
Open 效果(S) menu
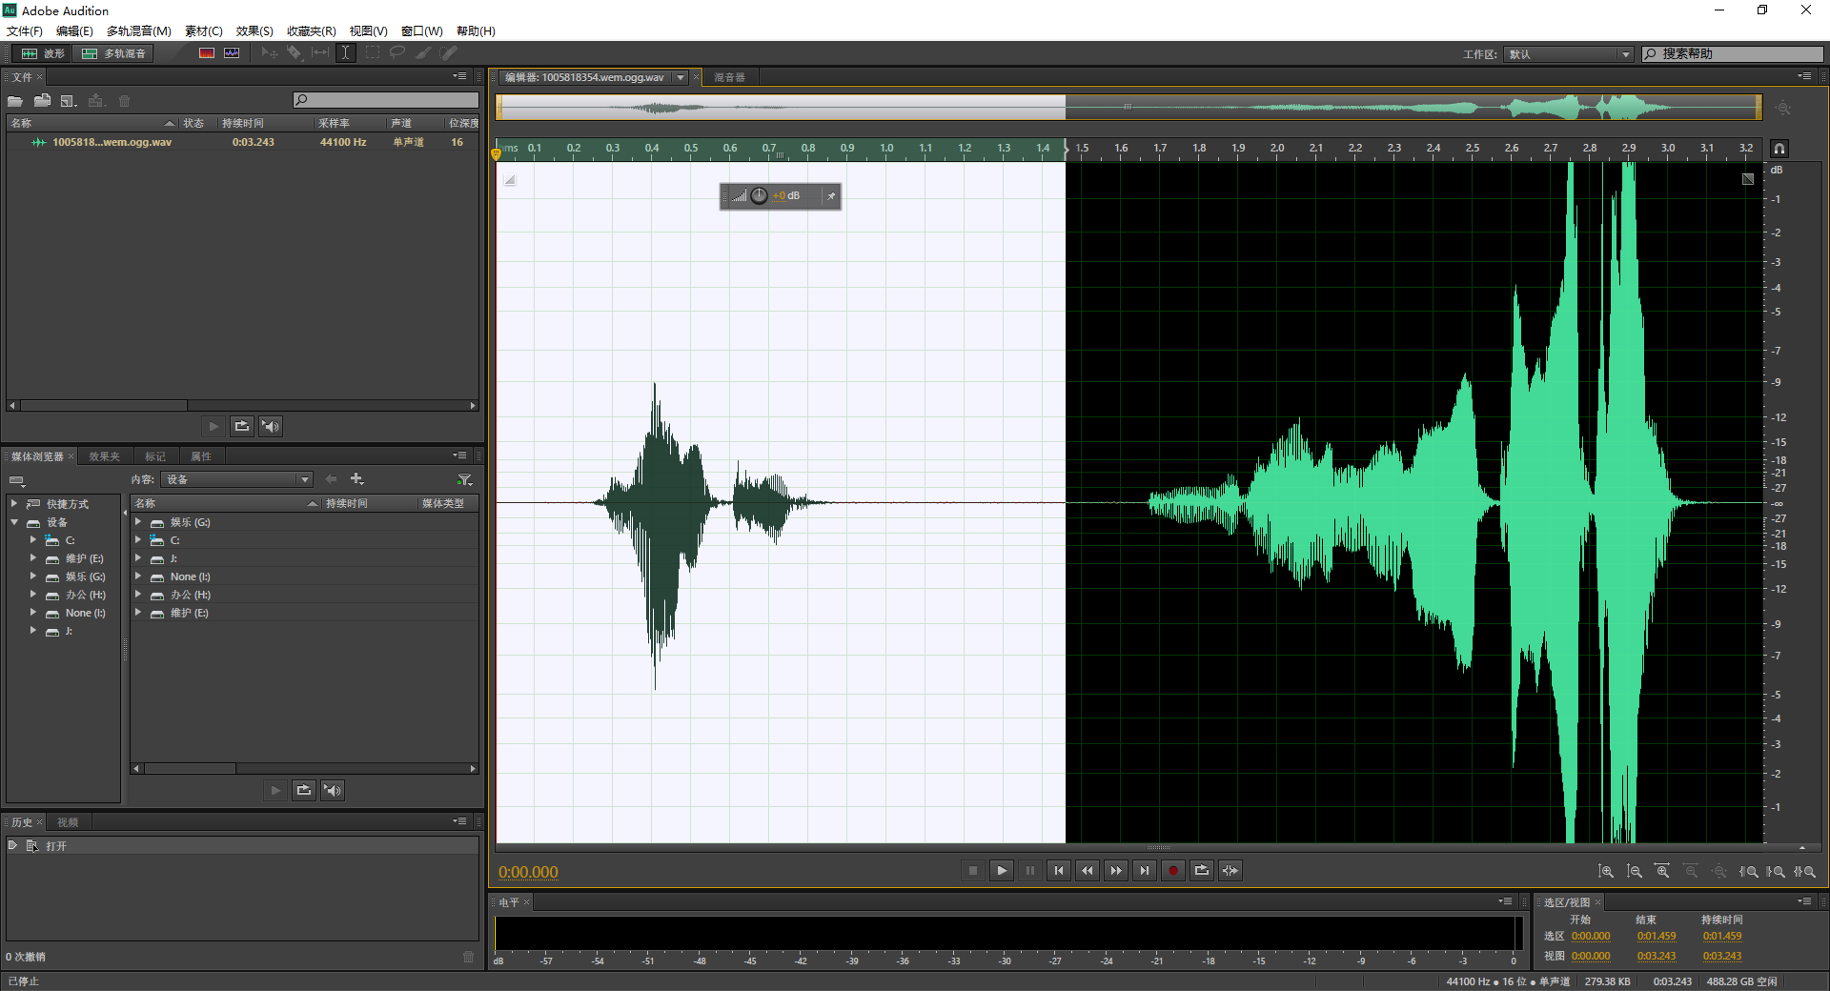(x=254, y=30)
